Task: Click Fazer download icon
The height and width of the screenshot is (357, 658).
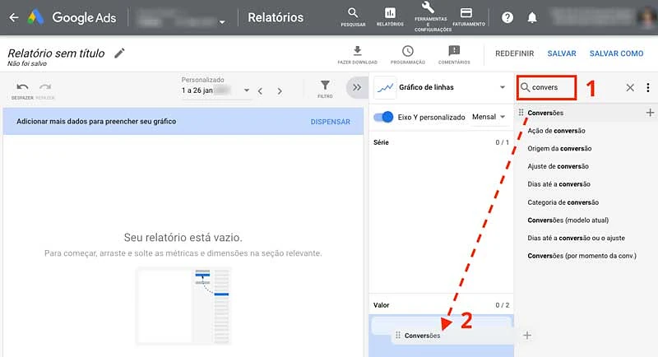Action: [x=358, y=55]
